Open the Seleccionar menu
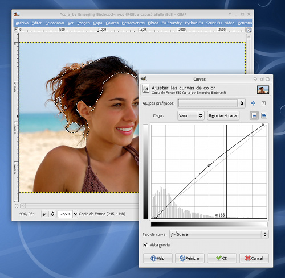The height and width of the screenshot is (278, 285). (55, 23)
